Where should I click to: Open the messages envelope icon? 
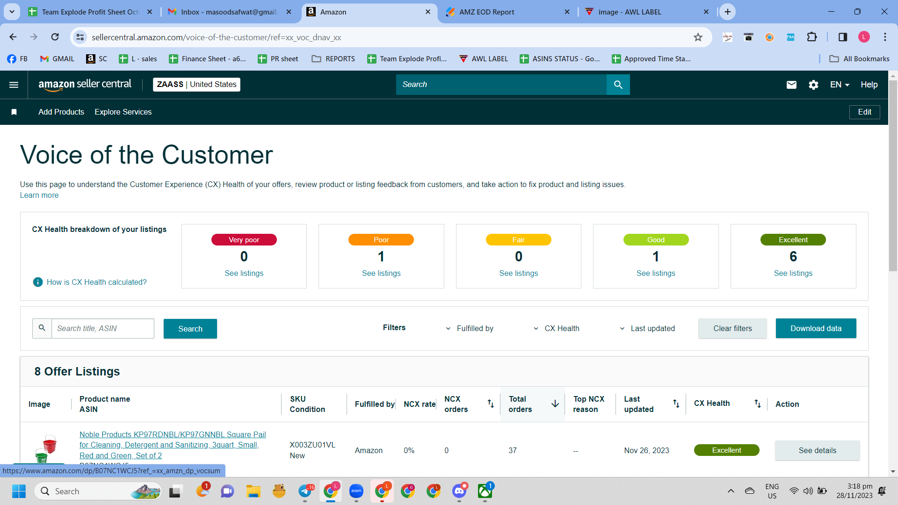pyautogui.click(x=791, y=85)
